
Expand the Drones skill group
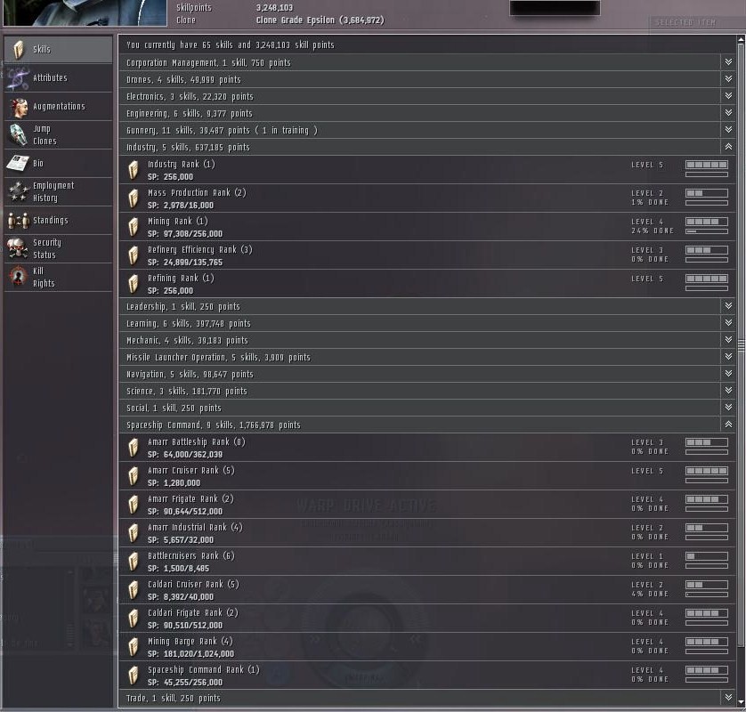tap(426, 79)
